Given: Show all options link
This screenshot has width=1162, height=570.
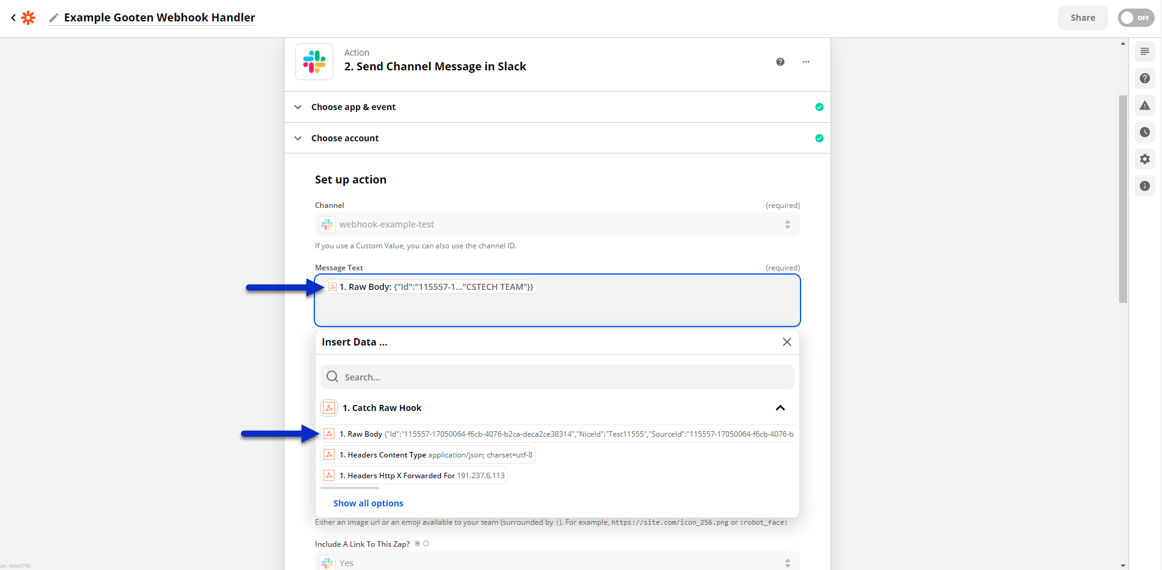Looking at the screenshot, I should tap(368, 503).
